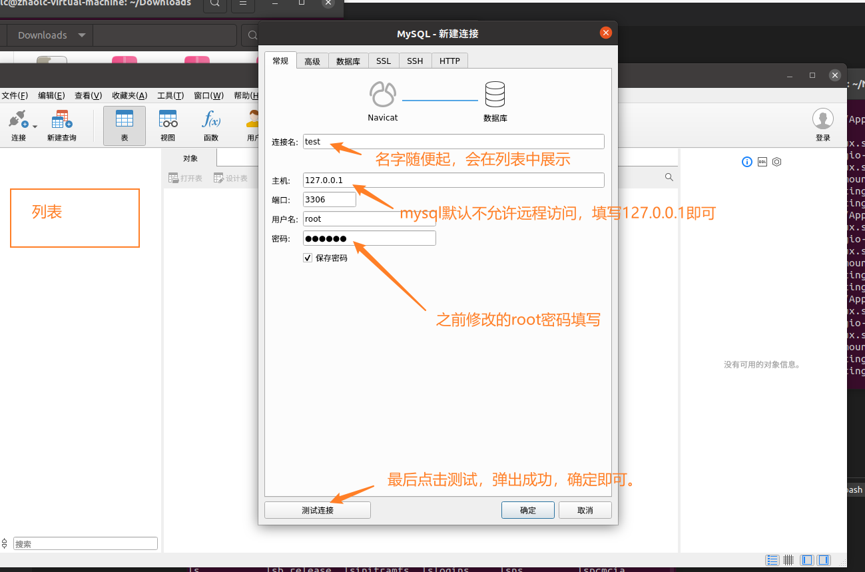Switch to the SSL tab
This screenshot has width=865, height=572.
(384, 61)
